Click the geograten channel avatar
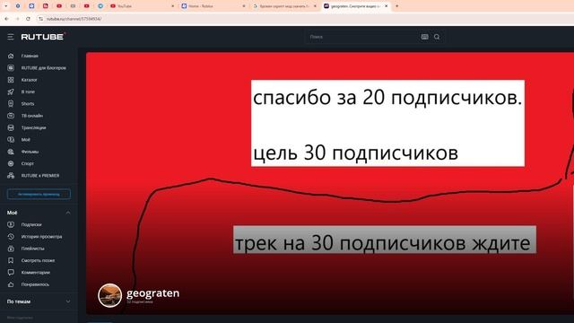This screenshot has height=323, width=574. click(x=109, y=295)
